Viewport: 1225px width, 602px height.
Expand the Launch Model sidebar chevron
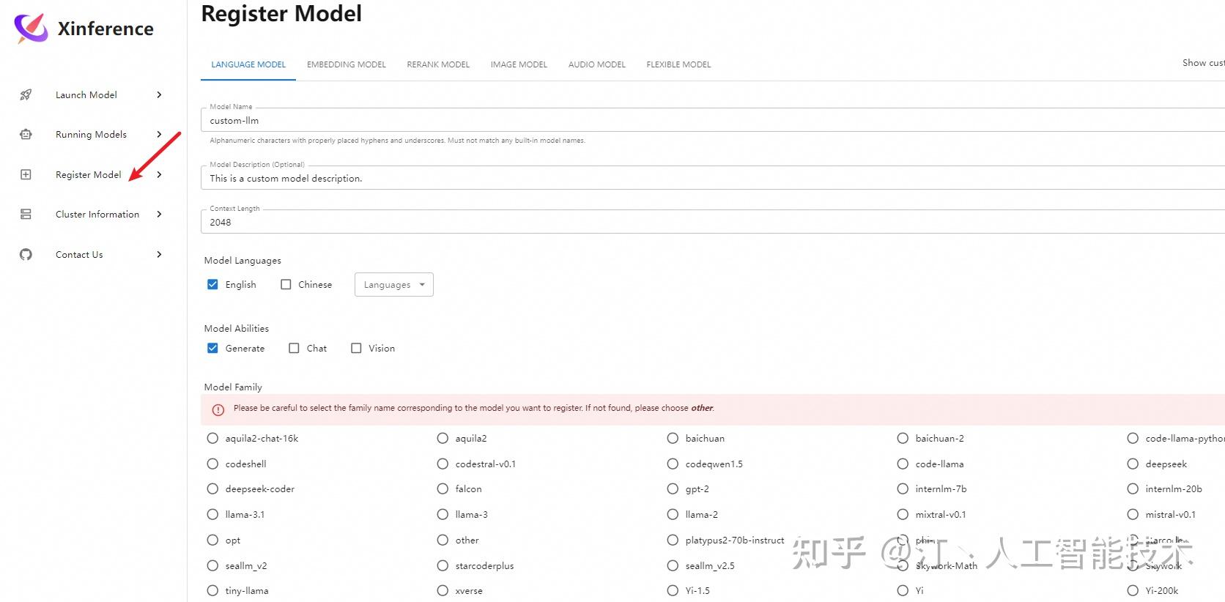(x=159, y=94)
